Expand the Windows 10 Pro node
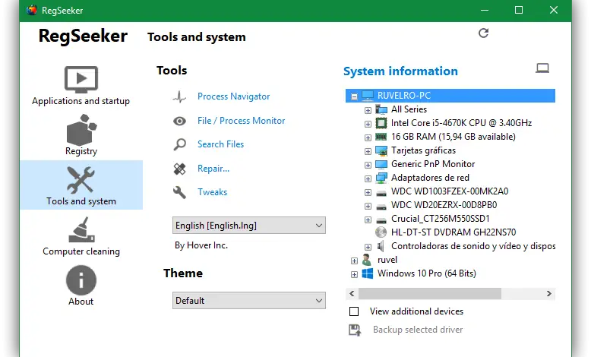Viewport: 591px width, 357px height. point(354,273)
